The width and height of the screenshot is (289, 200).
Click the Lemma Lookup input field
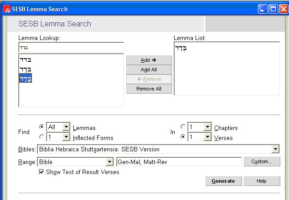click(71, 48)
